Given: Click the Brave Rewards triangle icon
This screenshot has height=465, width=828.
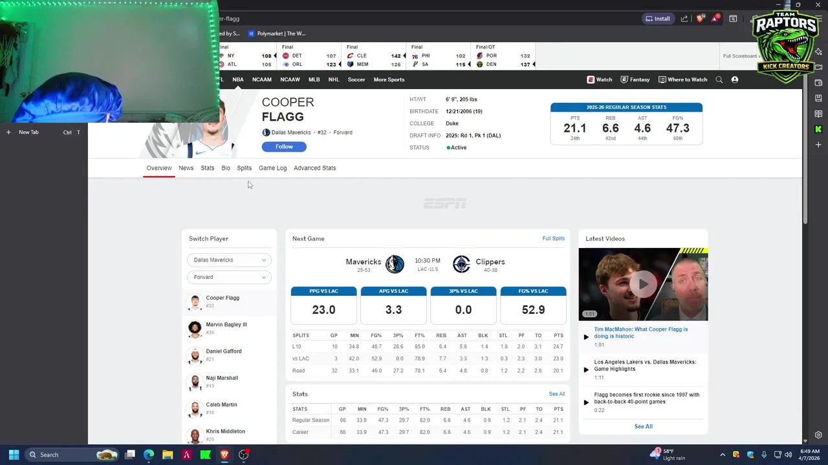Looking at the screenshot, I should (715, 19).
